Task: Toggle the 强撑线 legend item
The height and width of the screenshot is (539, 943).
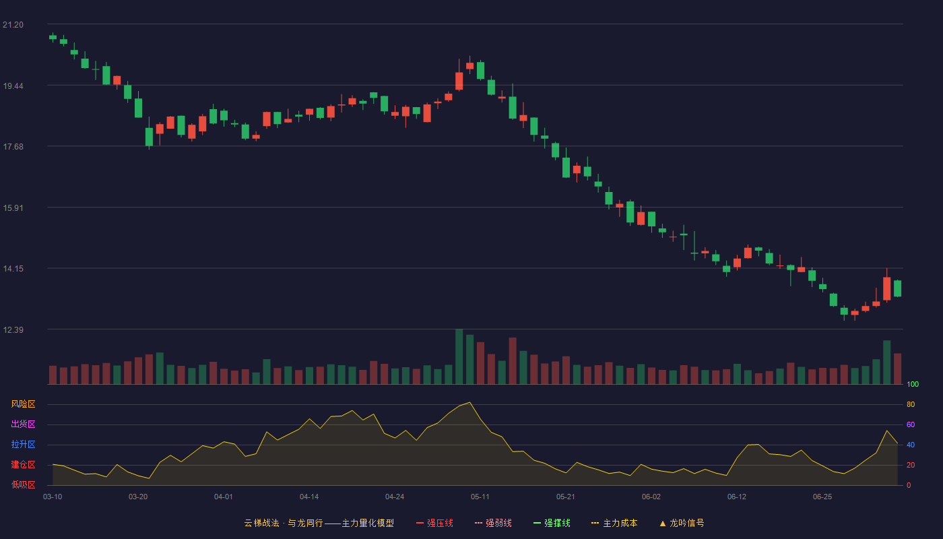Action: tap(552, 523)
